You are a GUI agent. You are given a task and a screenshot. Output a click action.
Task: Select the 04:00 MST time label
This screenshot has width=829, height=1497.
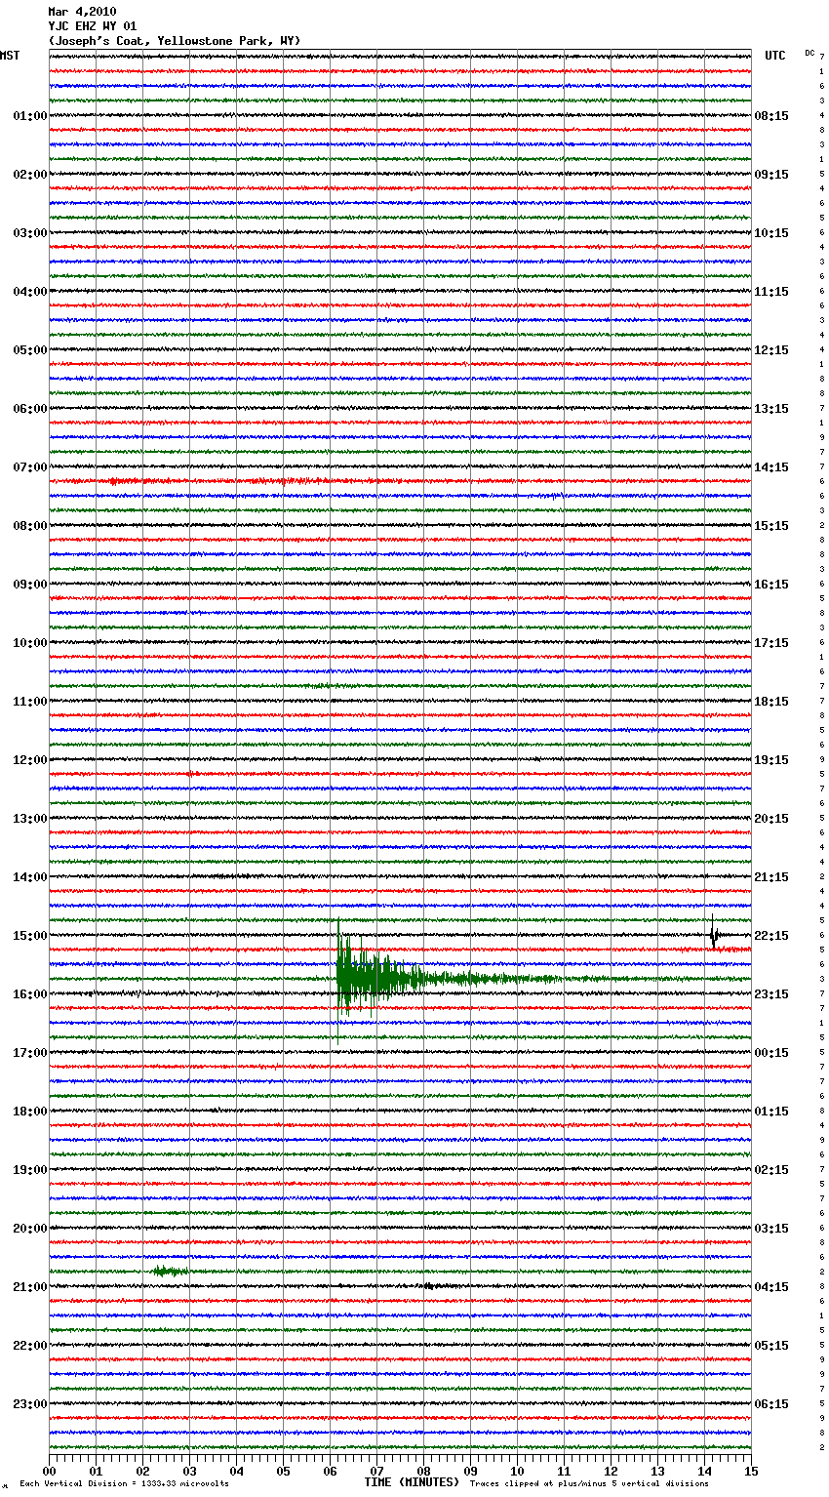30,292
